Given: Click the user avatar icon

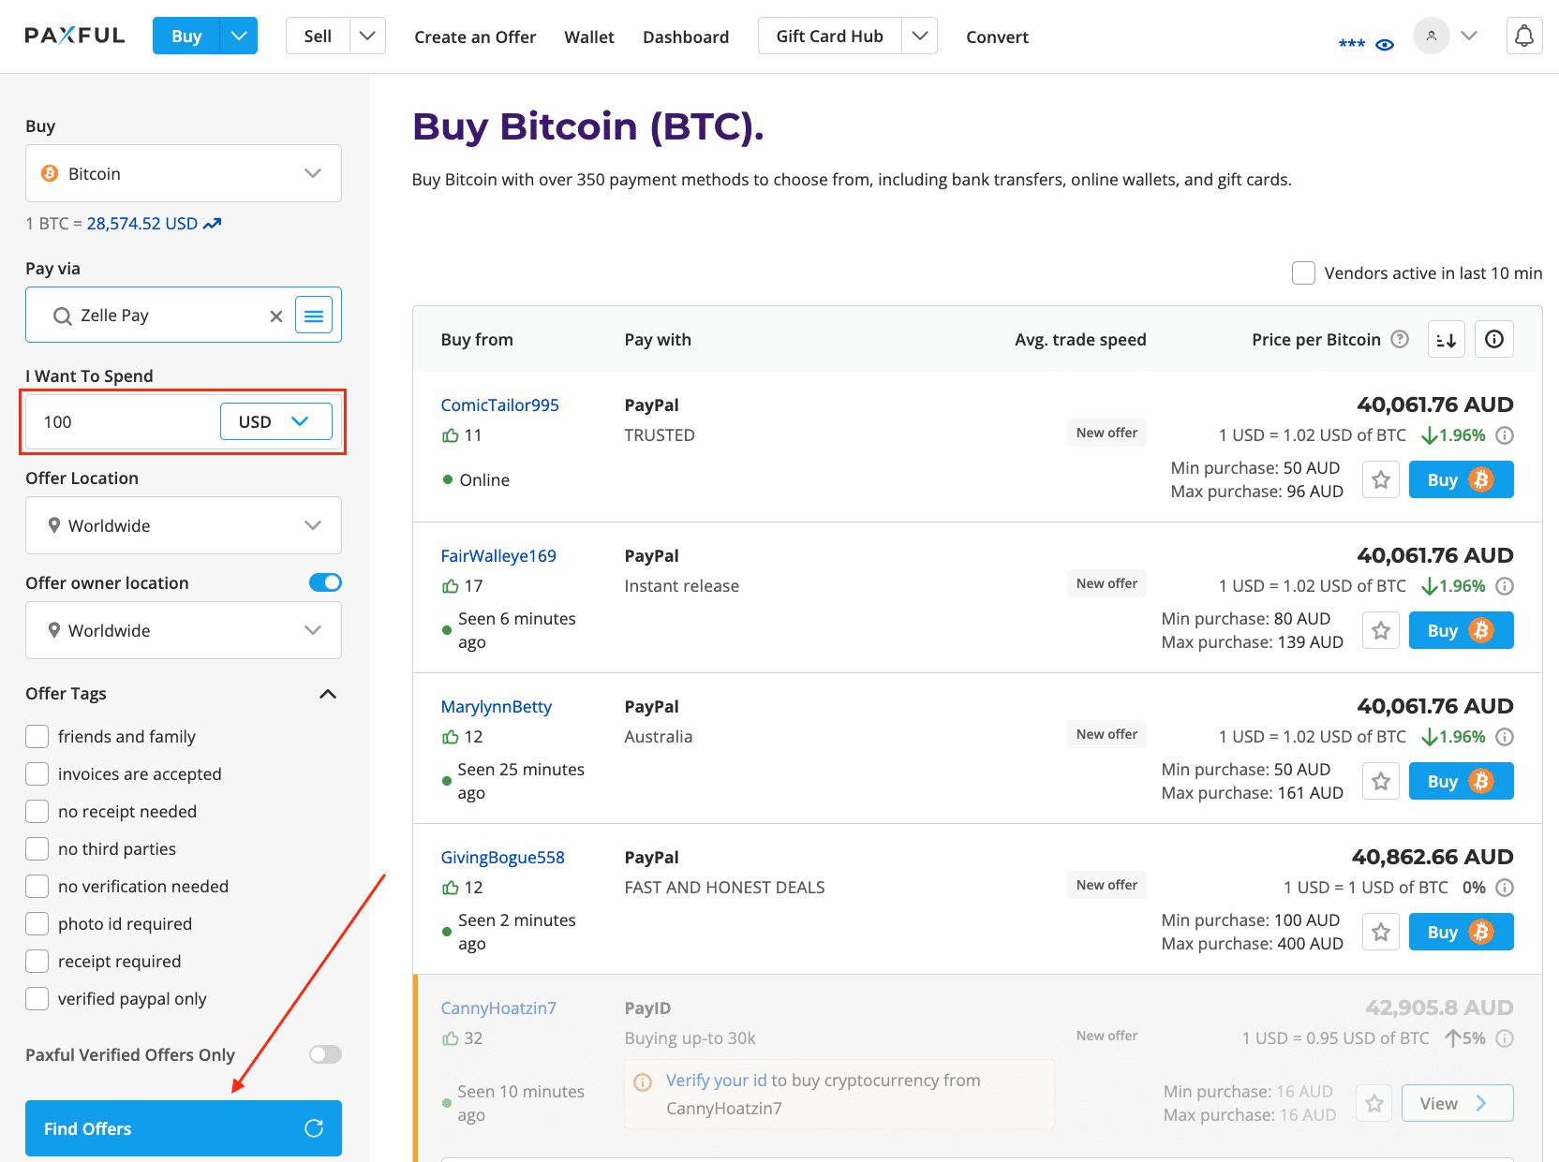Looking at the screenshot, I should coord(1431,36).
